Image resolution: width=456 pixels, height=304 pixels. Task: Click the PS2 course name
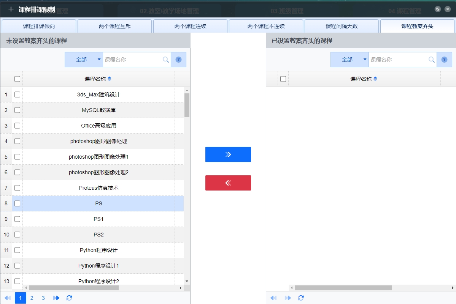point(99,235)
